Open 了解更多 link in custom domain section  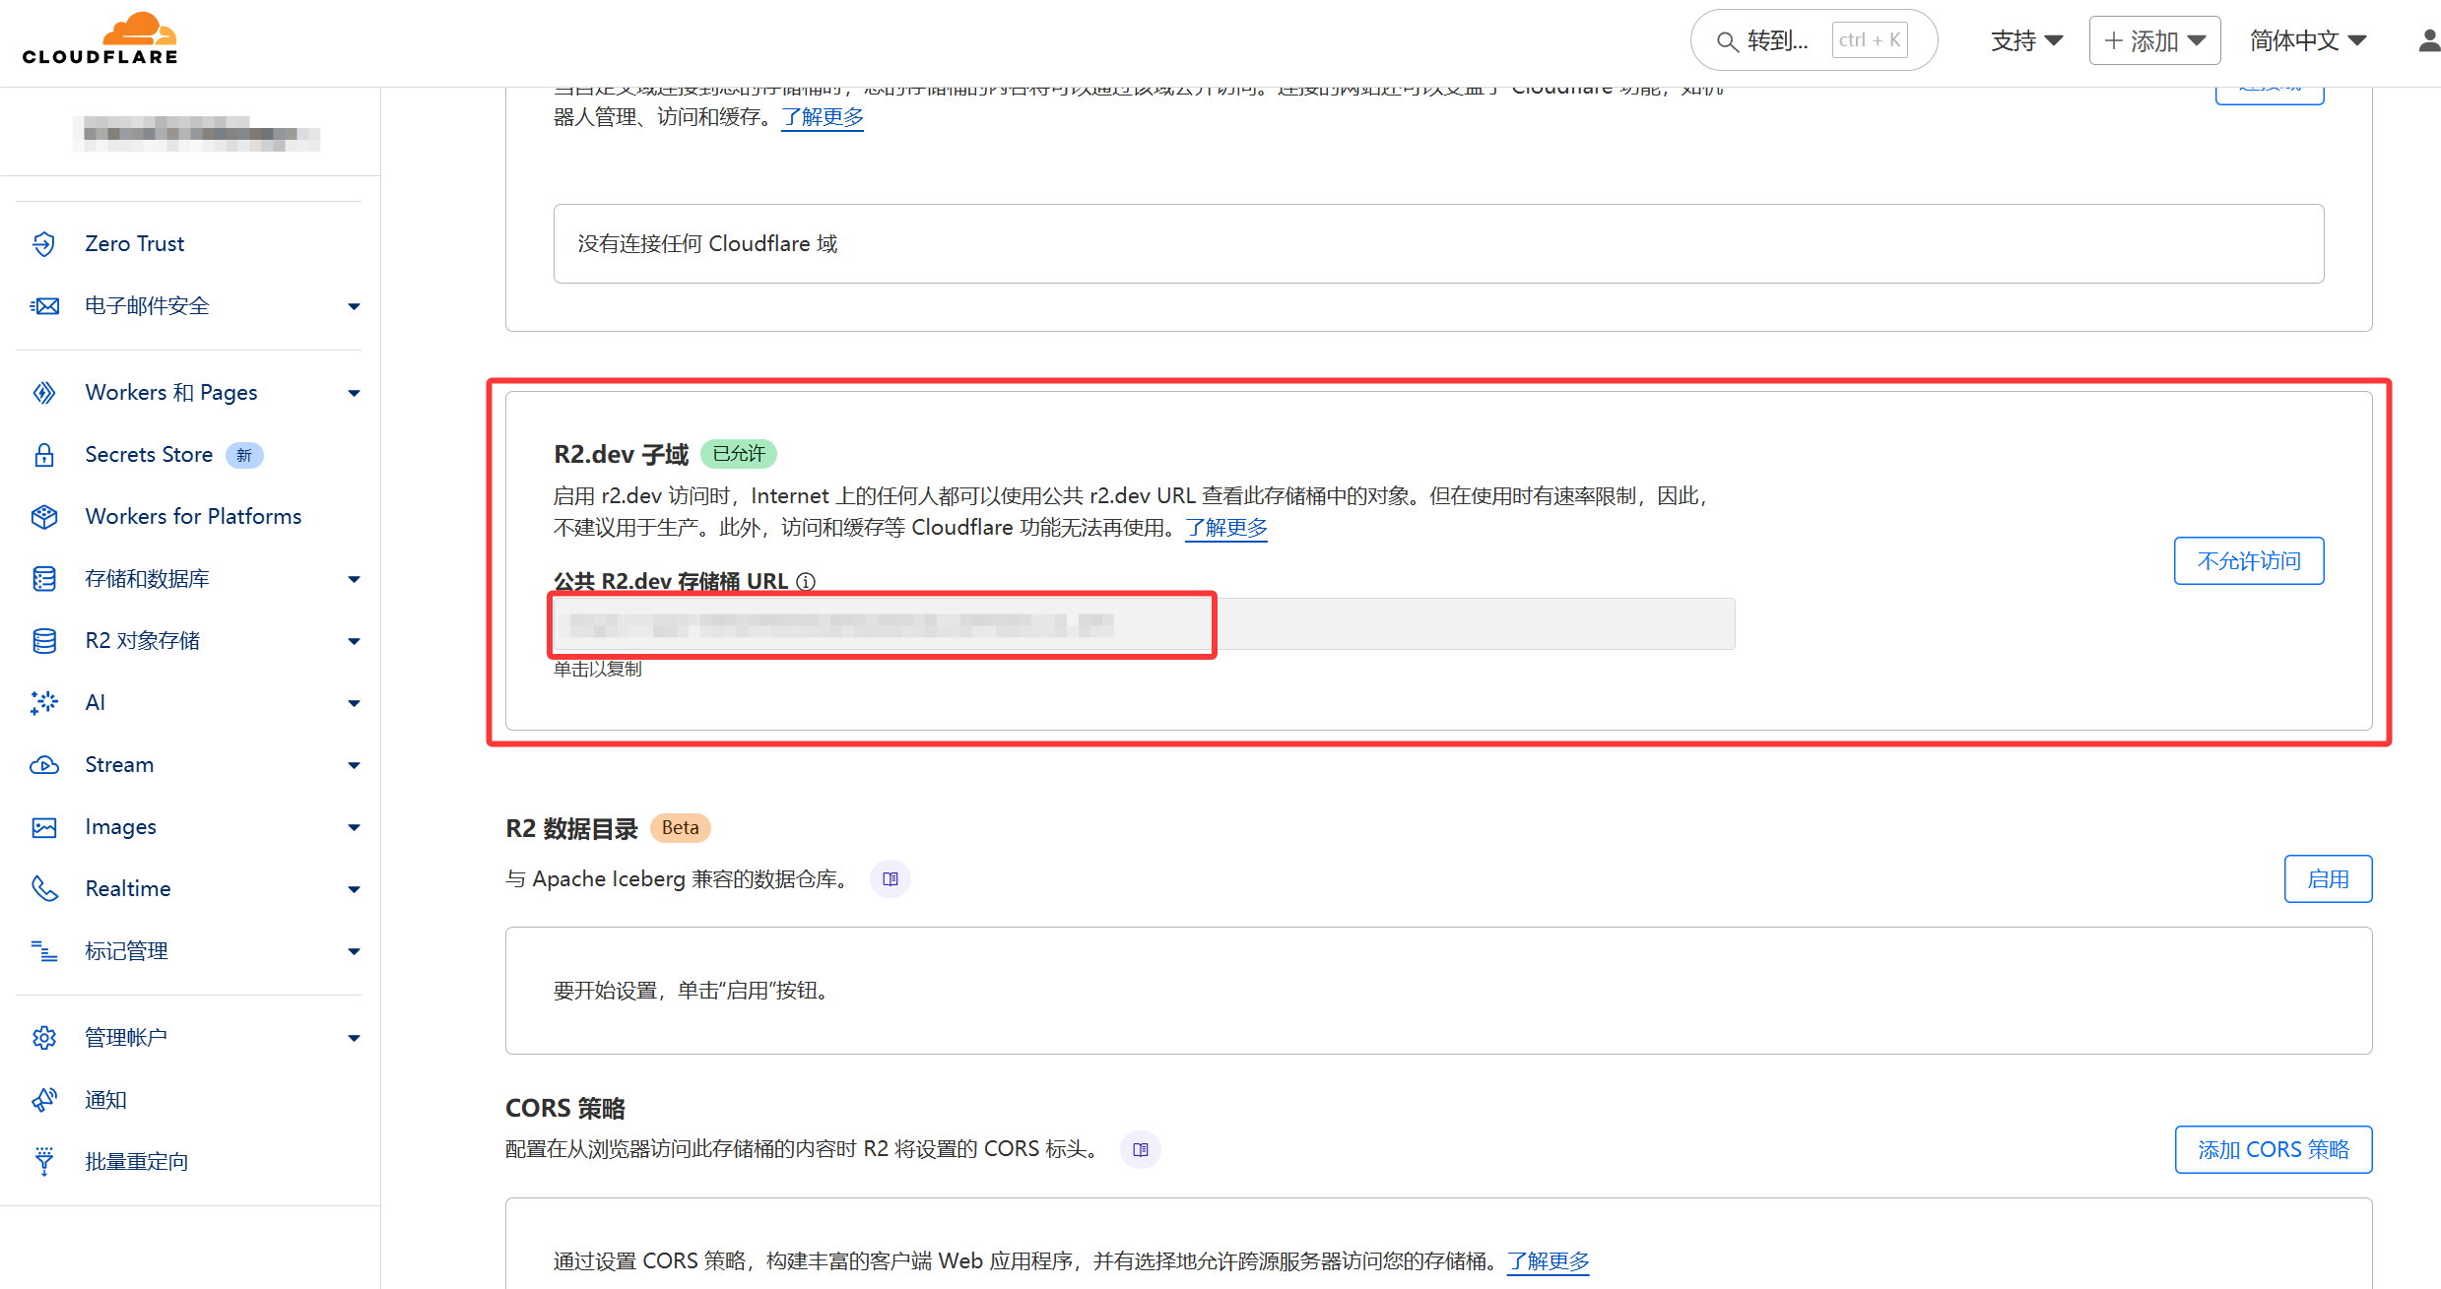click(x=823, y=116)
